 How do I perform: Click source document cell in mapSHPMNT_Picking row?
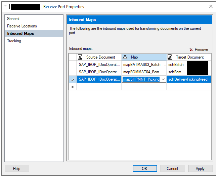[x=99, y=79]
